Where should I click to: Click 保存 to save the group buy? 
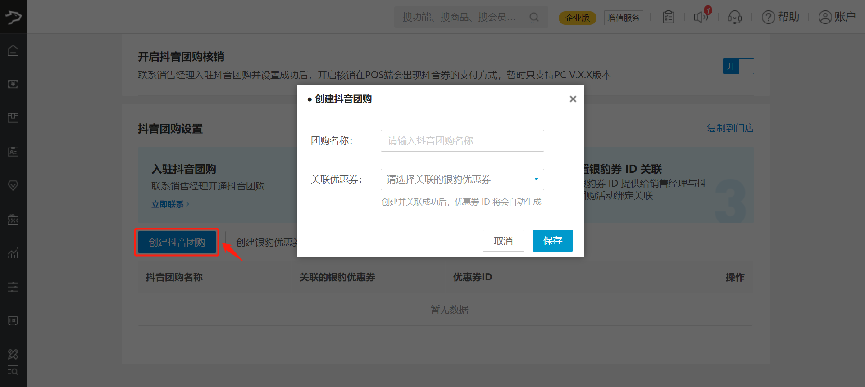point(553,241)
